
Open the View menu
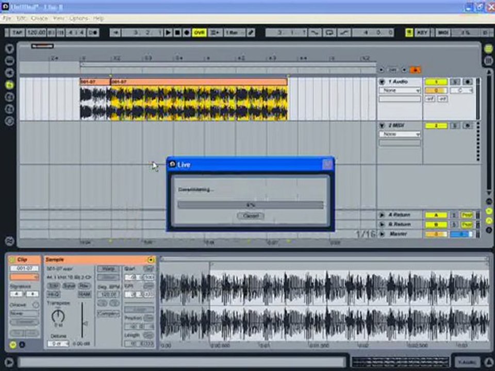(x=58, y=19)
